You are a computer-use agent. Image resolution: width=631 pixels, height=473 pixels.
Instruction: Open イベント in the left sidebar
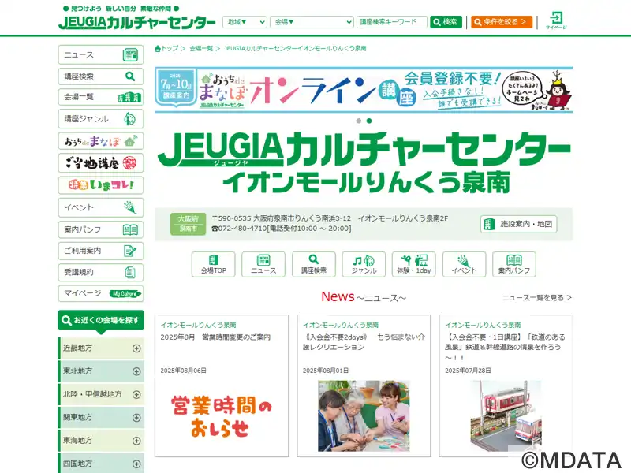[101, 207]
